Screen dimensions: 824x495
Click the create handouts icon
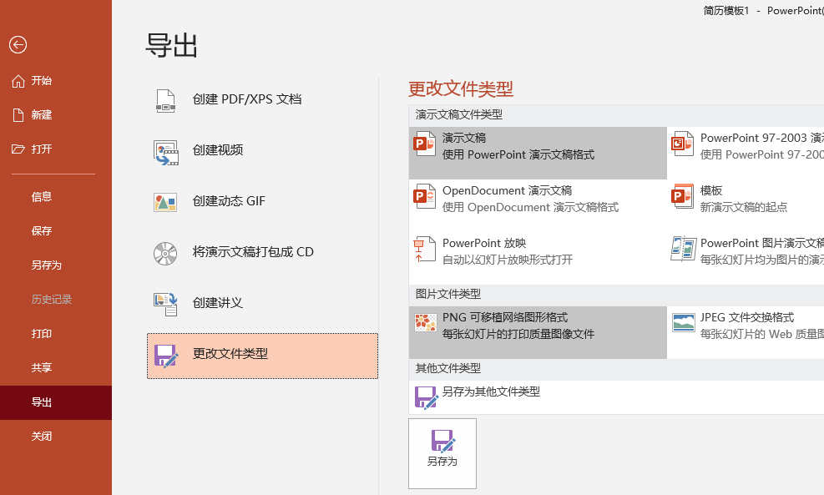point(165,304)
